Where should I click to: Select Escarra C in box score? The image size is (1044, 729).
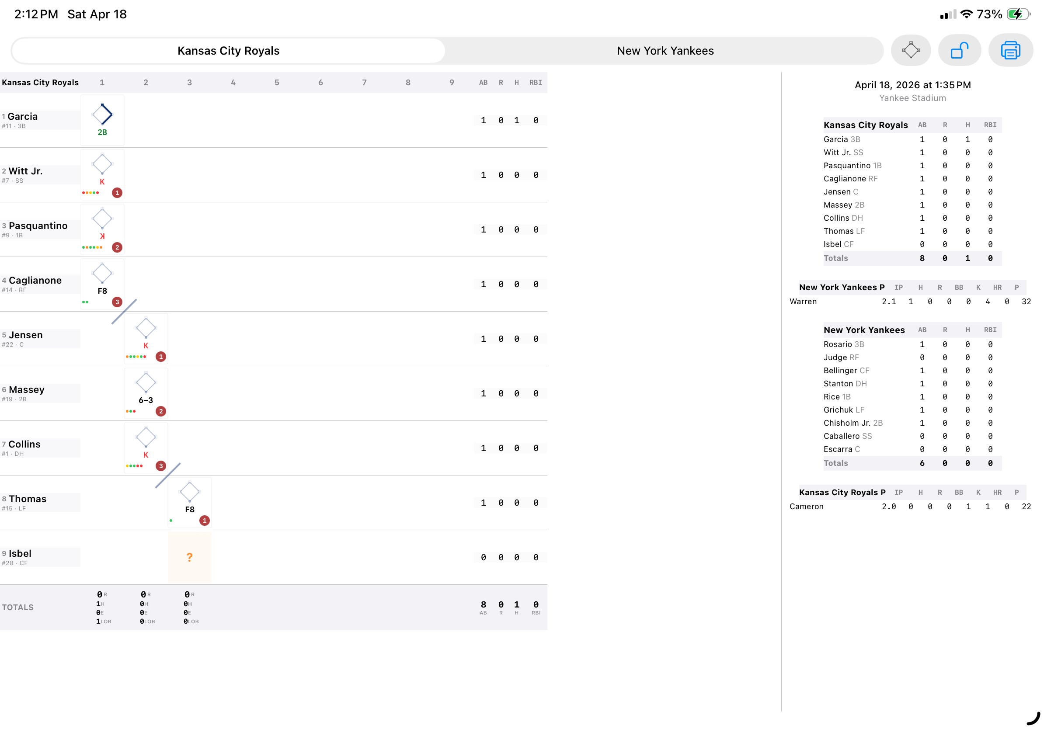pyautogui.click(x=912, y=449)
